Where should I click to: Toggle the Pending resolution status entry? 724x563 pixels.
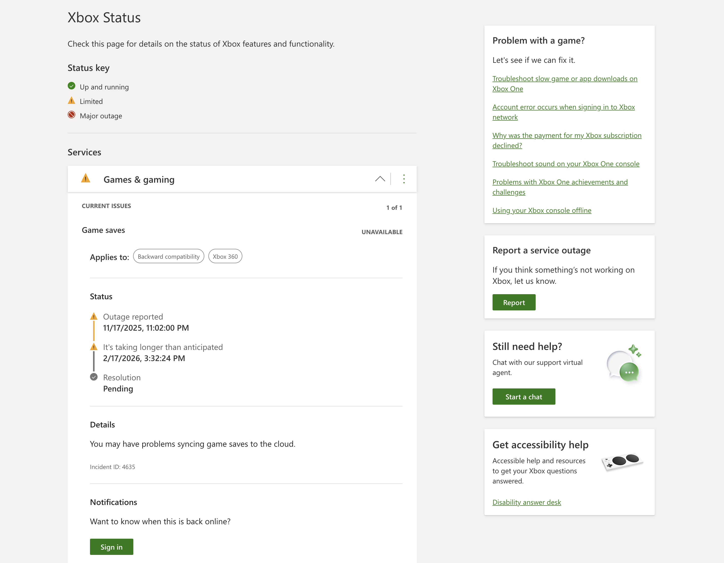coord(118,388)
